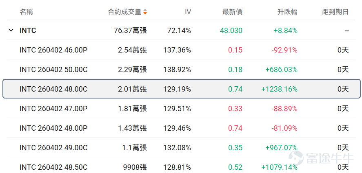Click change +686.03% cell

tap(282, 70)
